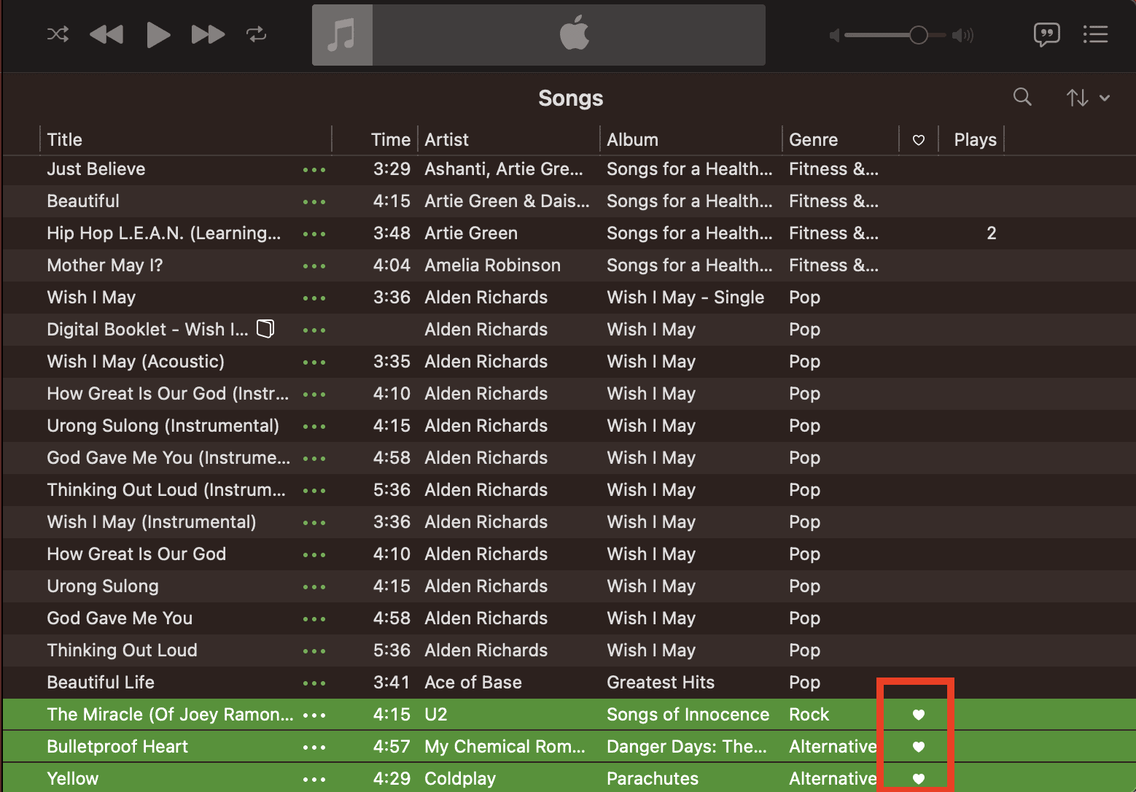Select the song Mother May I?
The width and height of the screenshot is (1136, 792).
coord(105,265)
